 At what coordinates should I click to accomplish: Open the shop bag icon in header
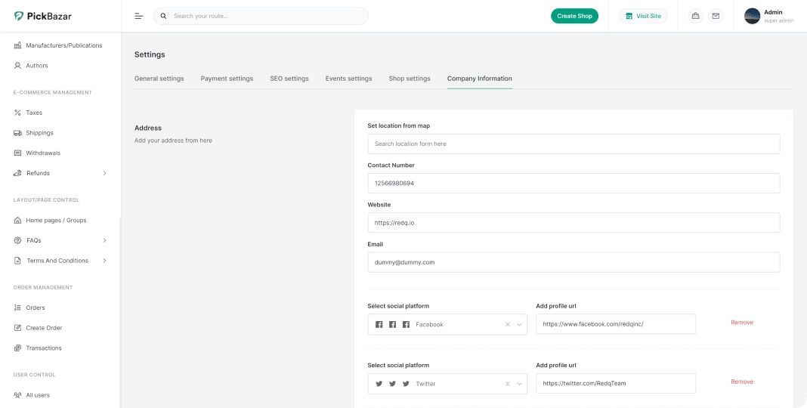(x=695, y=16)
